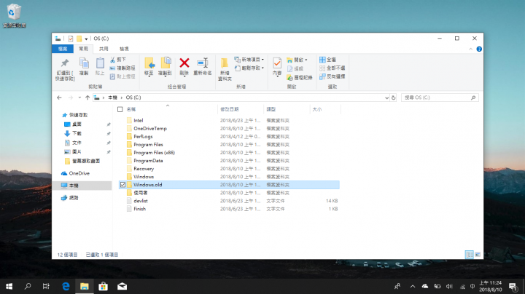
Task: Open the Customize Quick Access Toolbar arrow
Action: (x=86, y=39)
